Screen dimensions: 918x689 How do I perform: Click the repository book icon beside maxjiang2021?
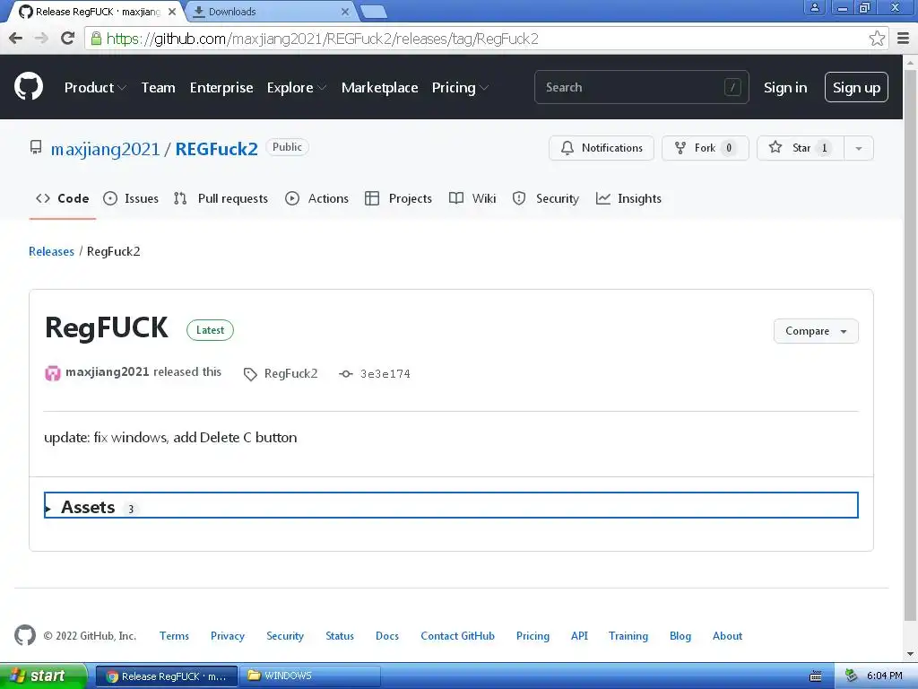click(36, 148)
